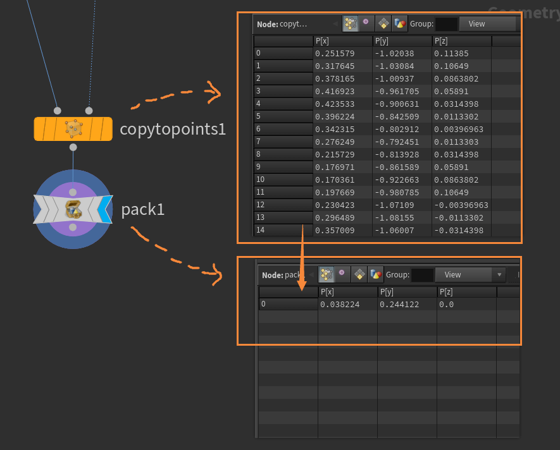The width and height of the screenshot is (560, 450).
Task: Click the copytopoints1 node label
Action: (173, 129)
